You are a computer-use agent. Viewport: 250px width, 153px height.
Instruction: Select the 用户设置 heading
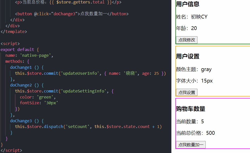(x=188, y=56)
